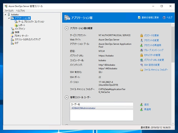
Task: Select the kobako root tree item
Action: pos(15,15)
